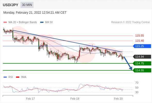Image resolution: width=152 pixels, height=103 pixels.
Task: Click the black 114.94 current price tag
Action: (142, 57)
